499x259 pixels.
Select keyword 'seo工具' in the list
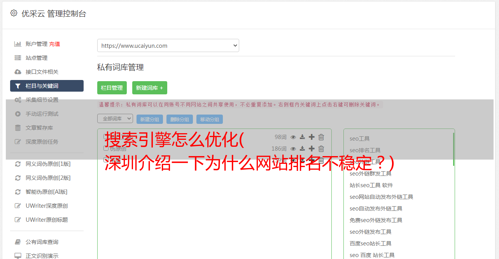point(360,139)
